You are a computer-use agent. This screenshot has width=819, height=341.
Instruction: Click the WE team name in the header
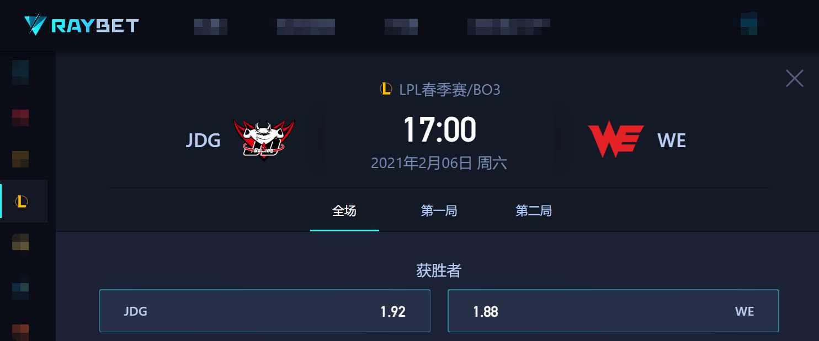click(x=672, y=140)
